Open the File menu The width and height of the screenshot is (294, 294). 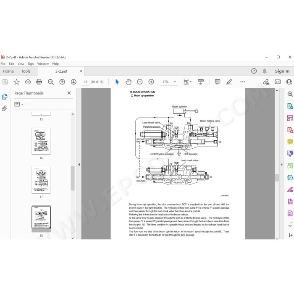pyautogui.click(x=3, y=64)
